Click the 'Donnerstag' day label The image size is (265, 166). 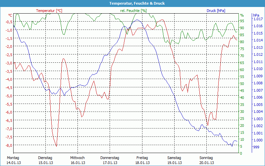tap(110, 158)
